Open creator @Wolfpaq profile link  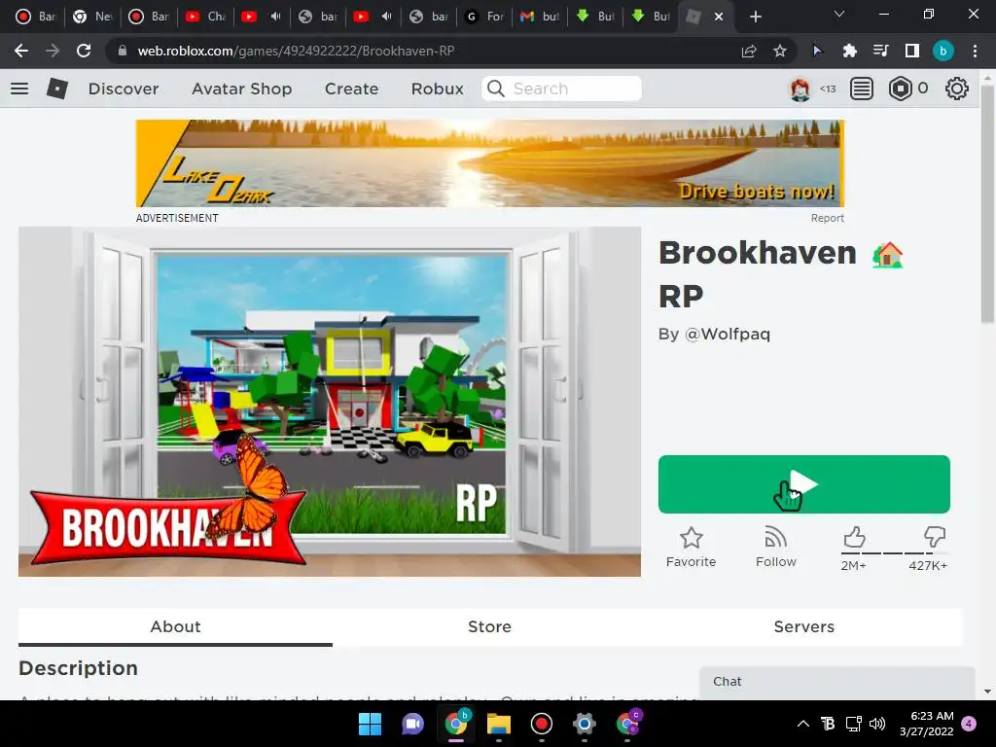pyautogui.click(x=728, y=334)
